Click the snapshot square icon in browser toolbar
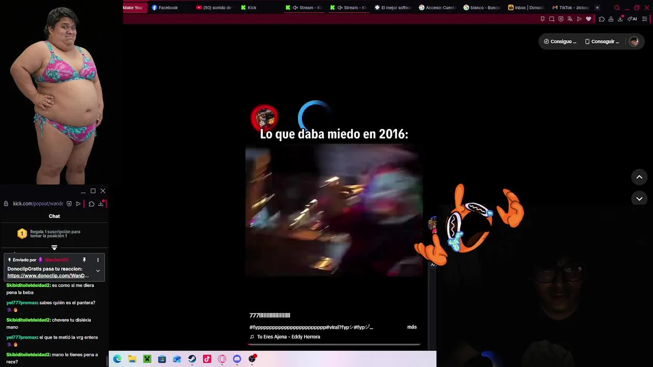Screen dimensions: 653x367 click(x=551, y=19)
